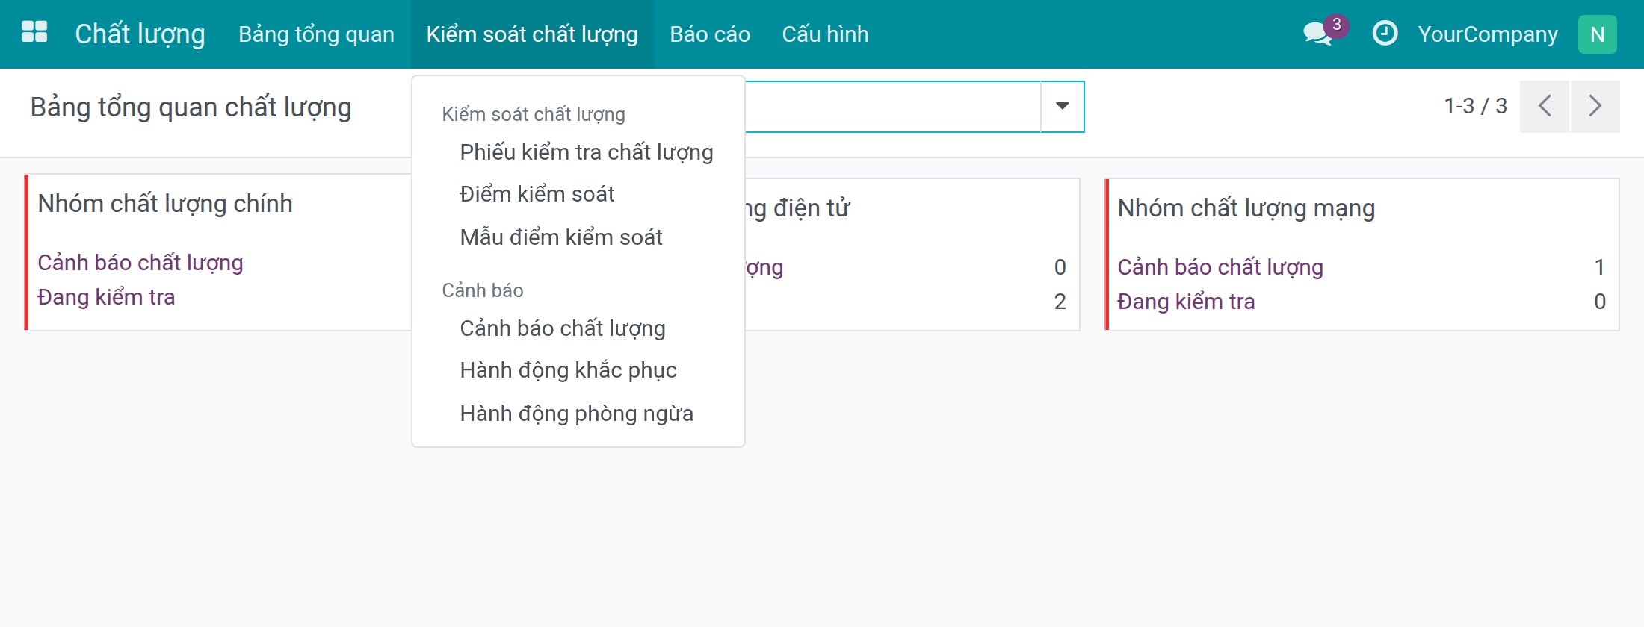
Task: Open the Cấu hình menu
Action: coord(825,34)
